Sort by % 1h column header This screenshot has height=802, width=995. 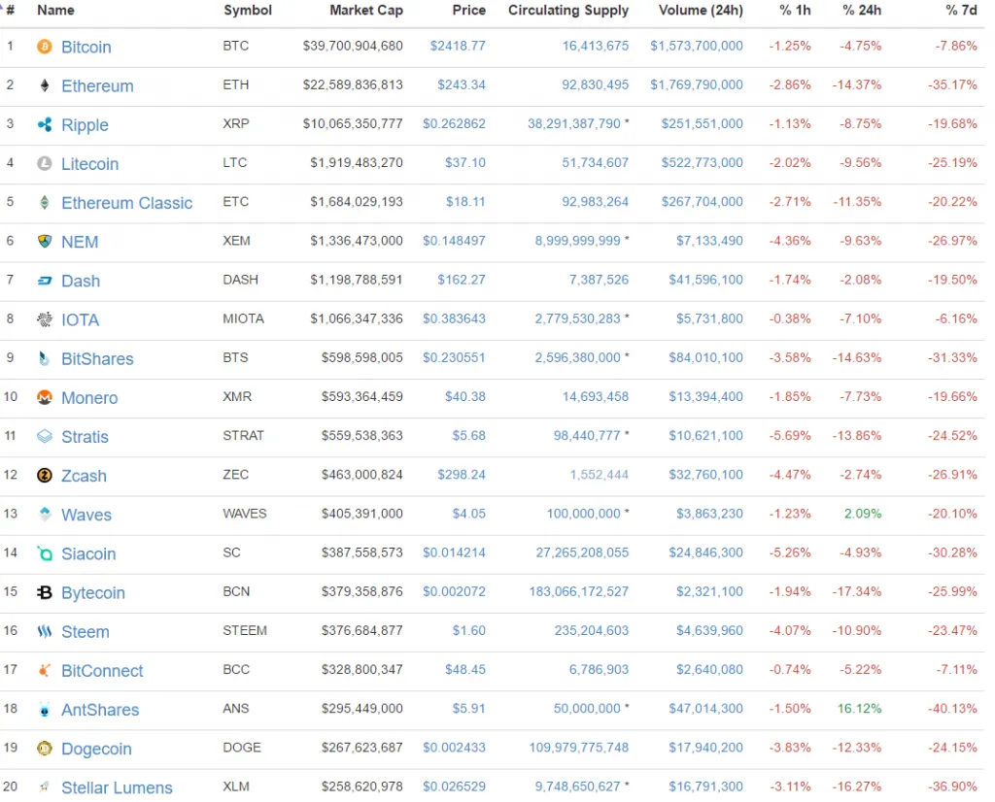tap(795, 10)
